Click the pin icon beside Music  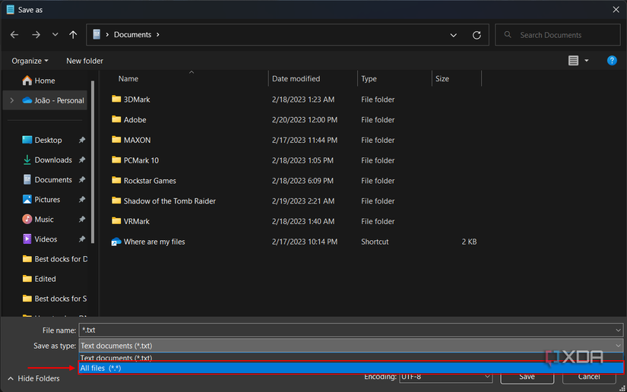(82, 220)
